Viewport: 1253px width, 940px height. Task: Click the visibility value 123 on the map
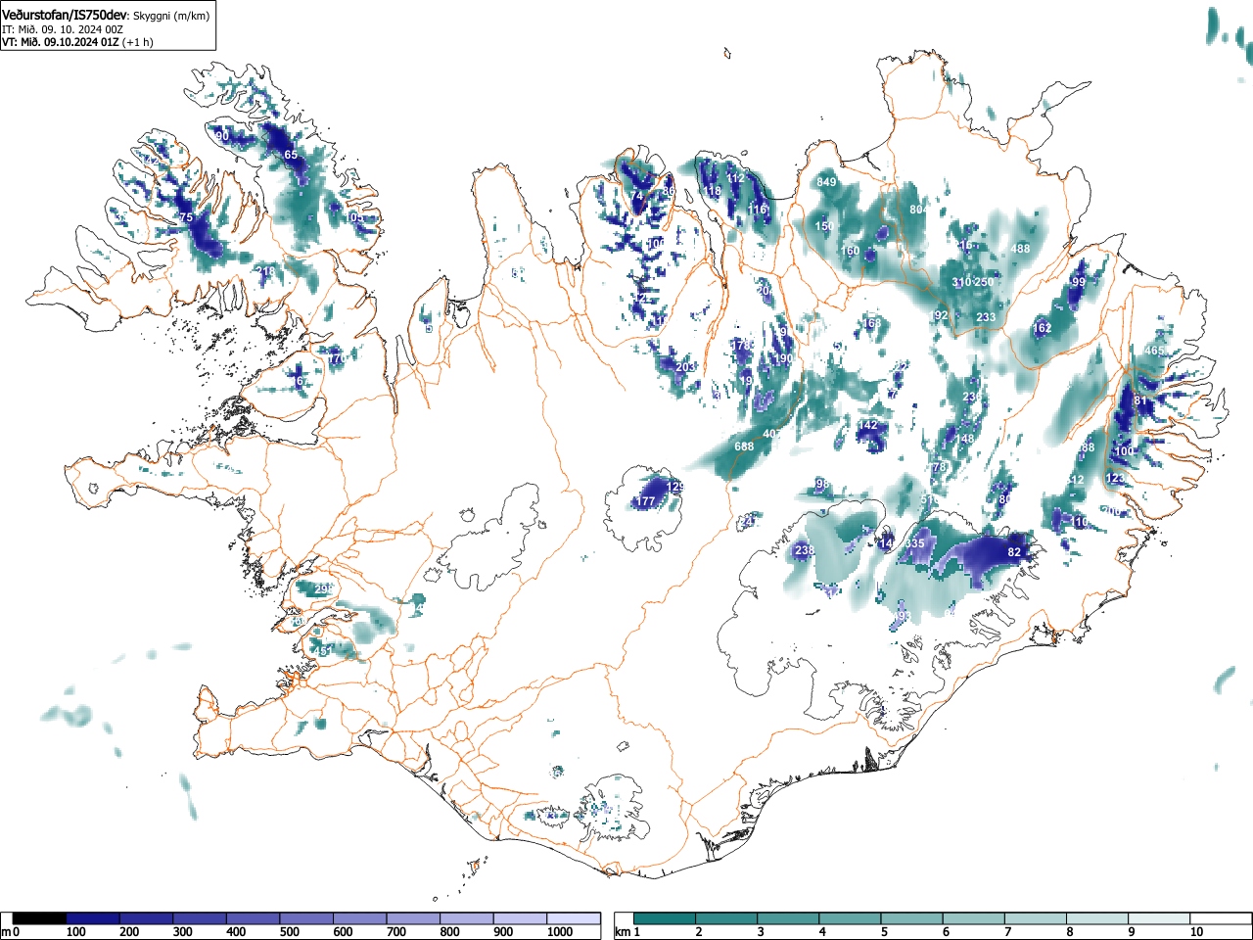(1115, 478)
